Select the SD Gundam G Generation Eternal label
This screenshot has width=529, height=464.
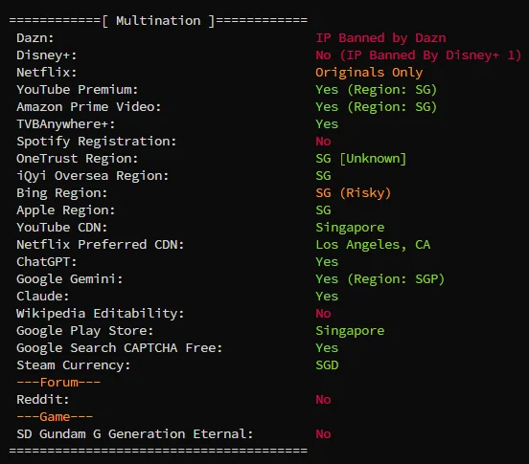pyautogui.click(x=134, y=434)
